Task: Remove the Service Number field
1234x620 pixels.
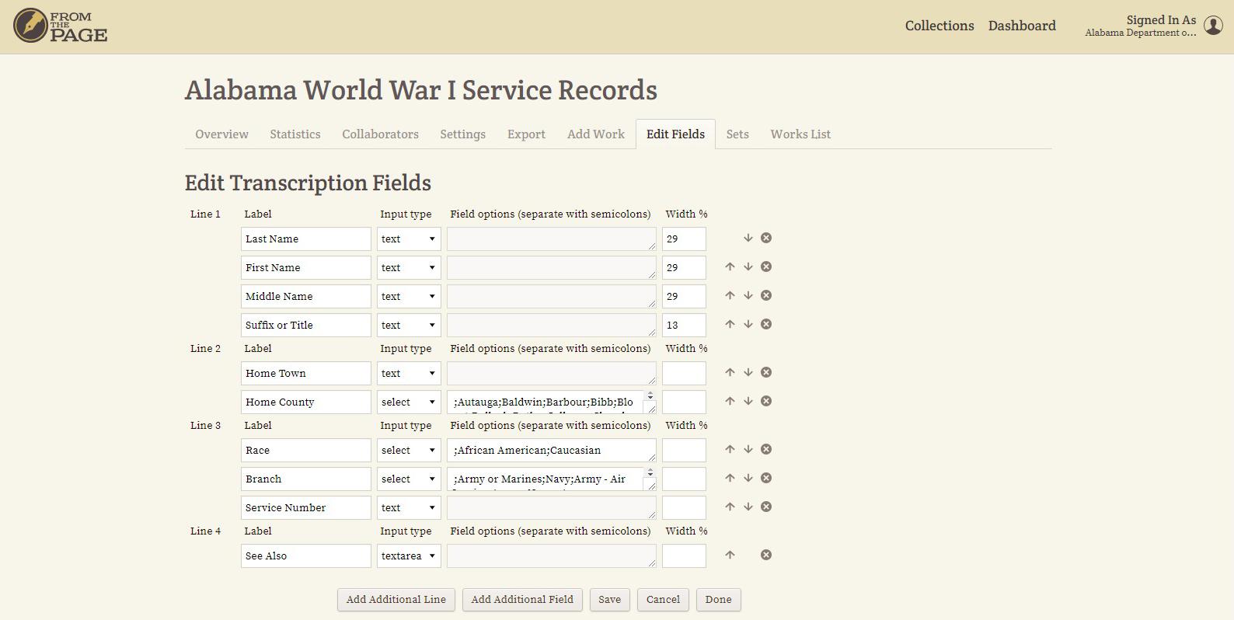Action: [765, 507]
